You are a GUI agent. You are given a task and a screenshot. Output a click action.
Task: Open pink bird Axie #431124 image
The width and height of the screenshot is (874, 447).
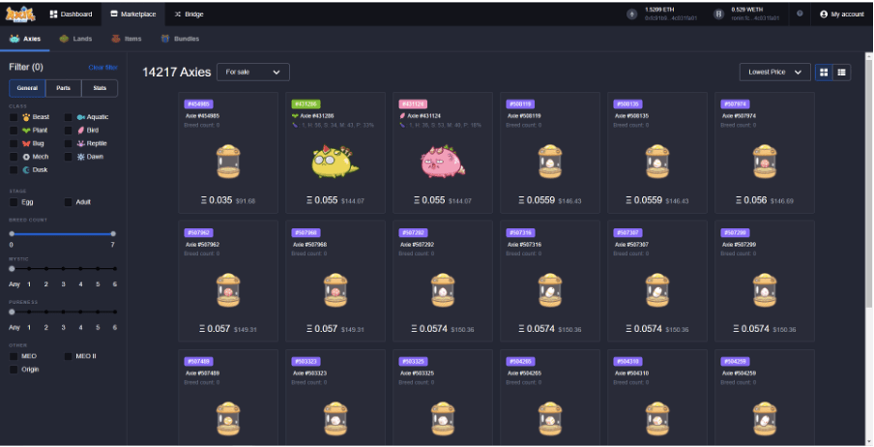(x=443, y=162)
